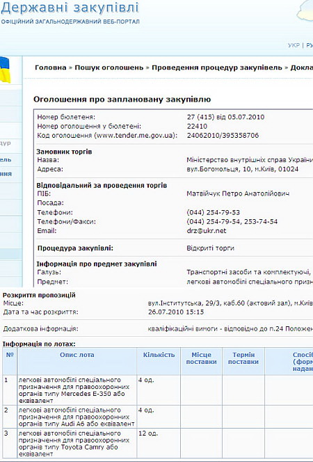The image size is (313, 462).
Task: Click the Ukrainian flag image
Action: pos(5,70)
